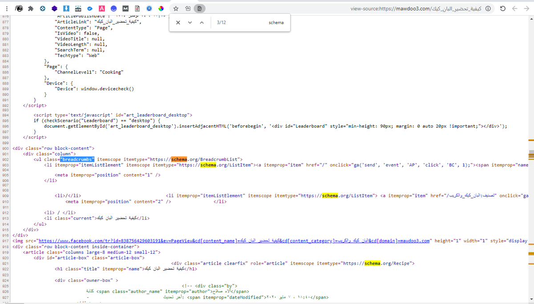Click the document page extension icon
Viewport: 534px width, 304px height.
[x=138, y=8]
